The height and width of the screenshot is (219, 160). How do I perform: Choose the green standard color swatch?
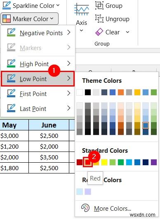click(x=121, y=162)
